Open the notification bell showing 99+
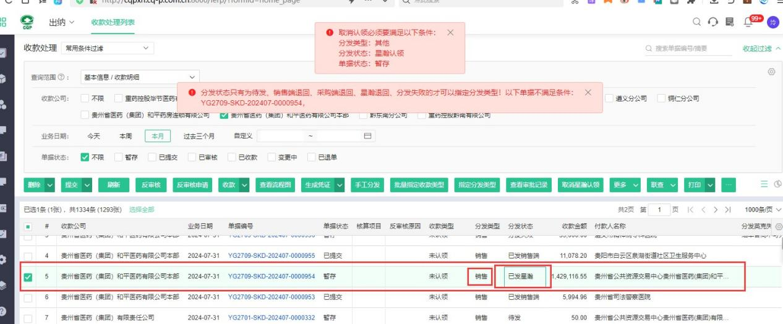The height and width of the screenshot is (324, 783). coord(748,22)
